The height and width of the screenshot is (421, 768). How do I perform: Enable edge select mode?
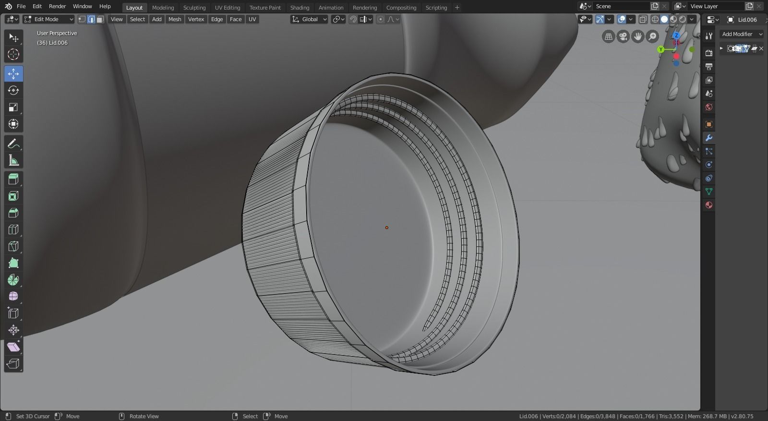tap(91, 19)
